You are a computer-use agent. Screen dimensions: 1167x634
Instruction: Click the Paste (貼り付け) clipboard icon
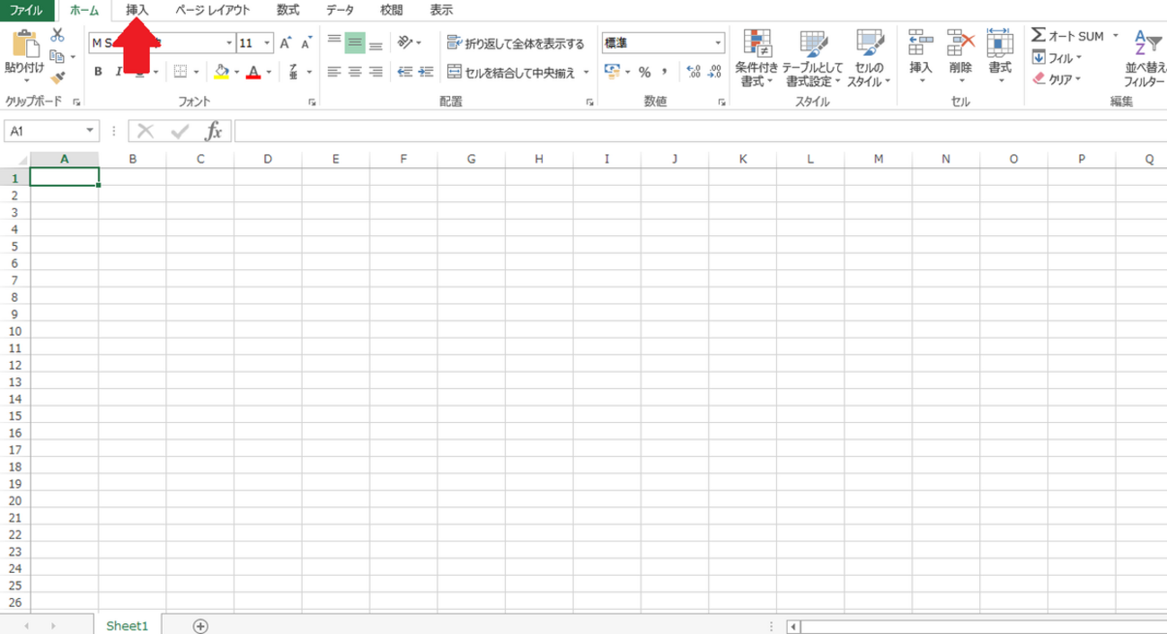coord(24,45)
